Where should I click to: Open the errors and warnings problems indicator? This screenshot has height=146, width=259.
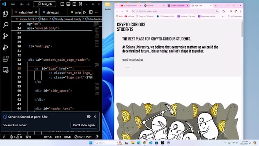tap(16, 137)
